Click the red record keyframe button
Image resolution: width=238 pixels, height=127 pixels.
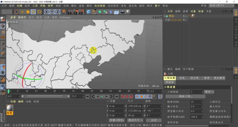123,97
